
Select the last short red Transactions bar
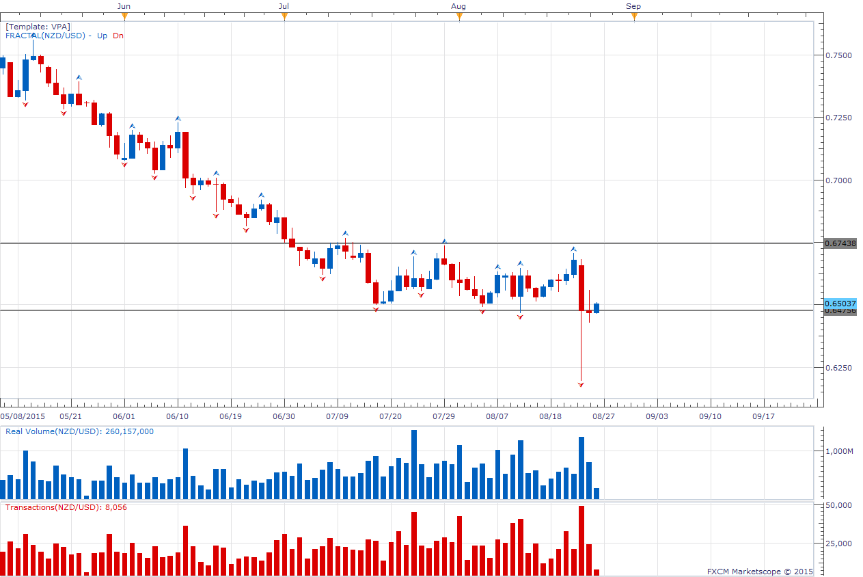coord(597,572)
